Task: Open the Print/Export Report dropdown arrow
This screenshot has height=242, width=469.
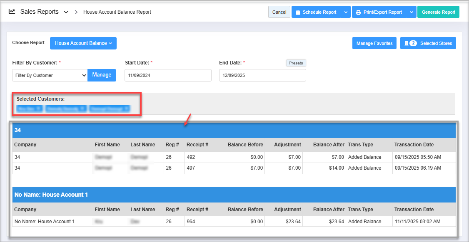Action: pyautogui.click(x=411, y=12)
